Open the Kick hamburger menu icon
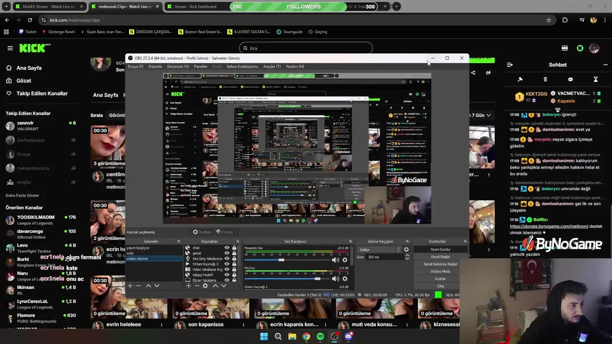 click(x=10, y=48)
